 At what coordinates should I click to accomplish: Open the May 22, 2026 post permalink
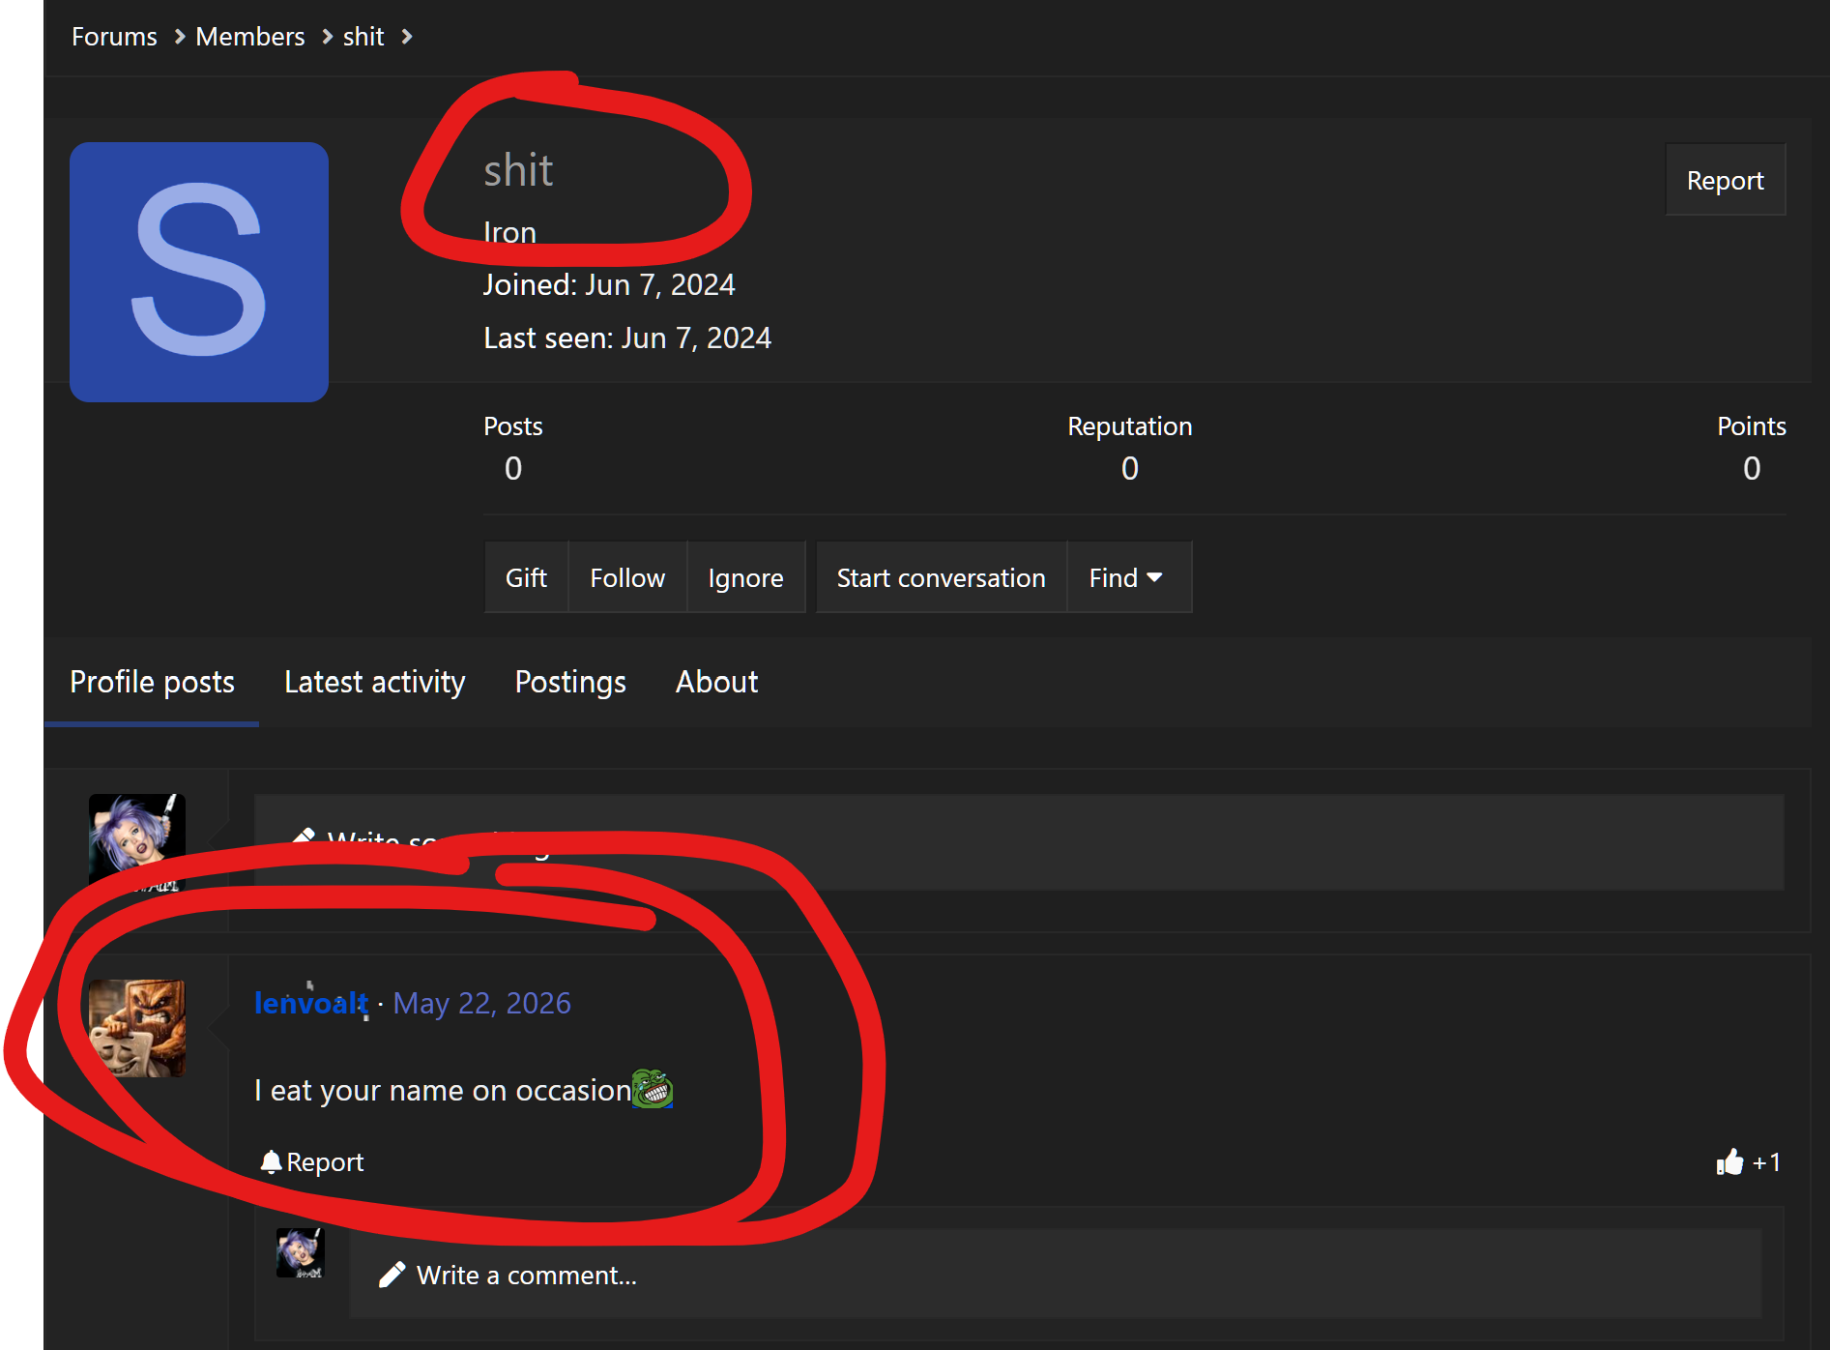point(481,1003)
